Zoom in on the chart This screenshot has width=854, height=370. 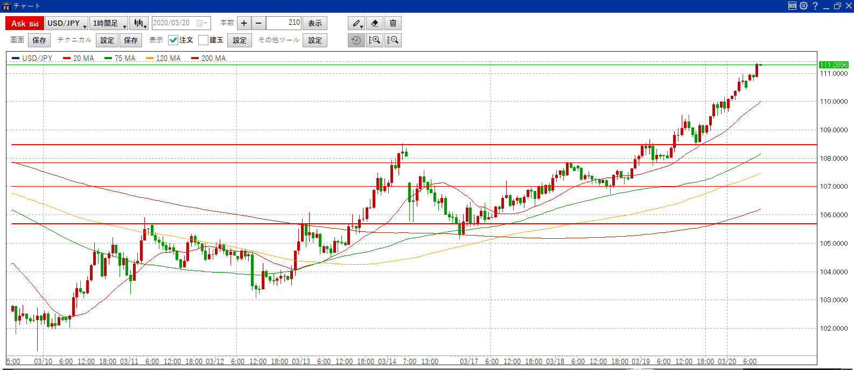pos(375,40)
